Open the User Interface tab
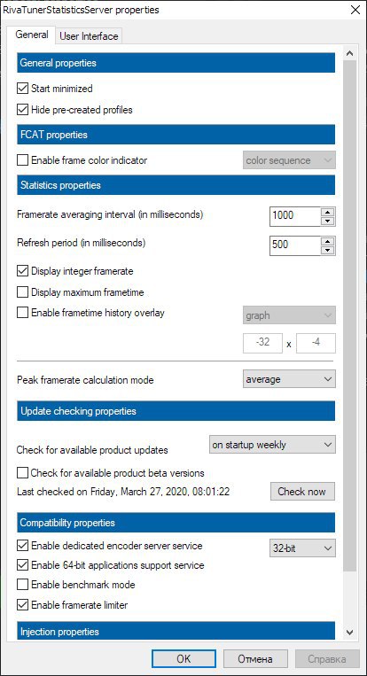 click(89, 36)
